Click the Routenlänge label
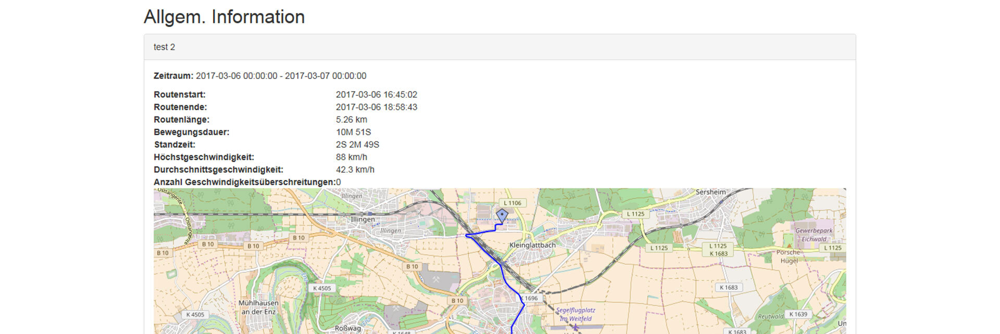1000x334 pixels. 182,120
